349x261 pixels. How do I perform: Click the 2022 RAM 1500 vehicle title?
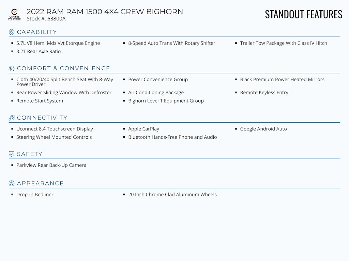pyautogui.click(x=105, y=12)
